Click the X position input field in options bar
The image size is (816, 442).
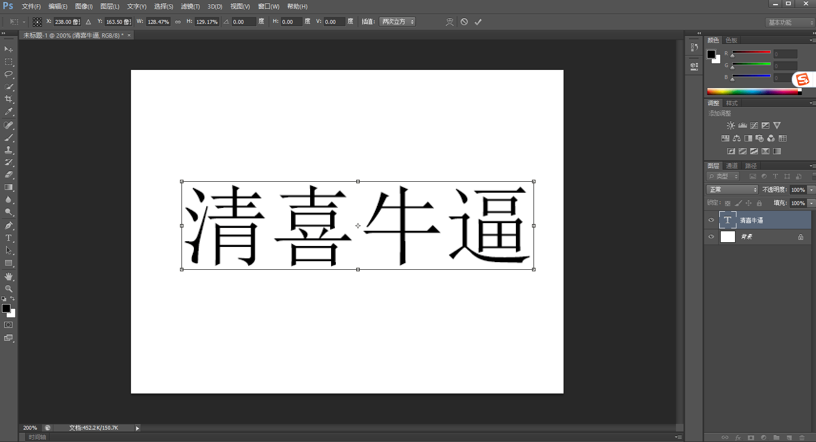(67, 21)
